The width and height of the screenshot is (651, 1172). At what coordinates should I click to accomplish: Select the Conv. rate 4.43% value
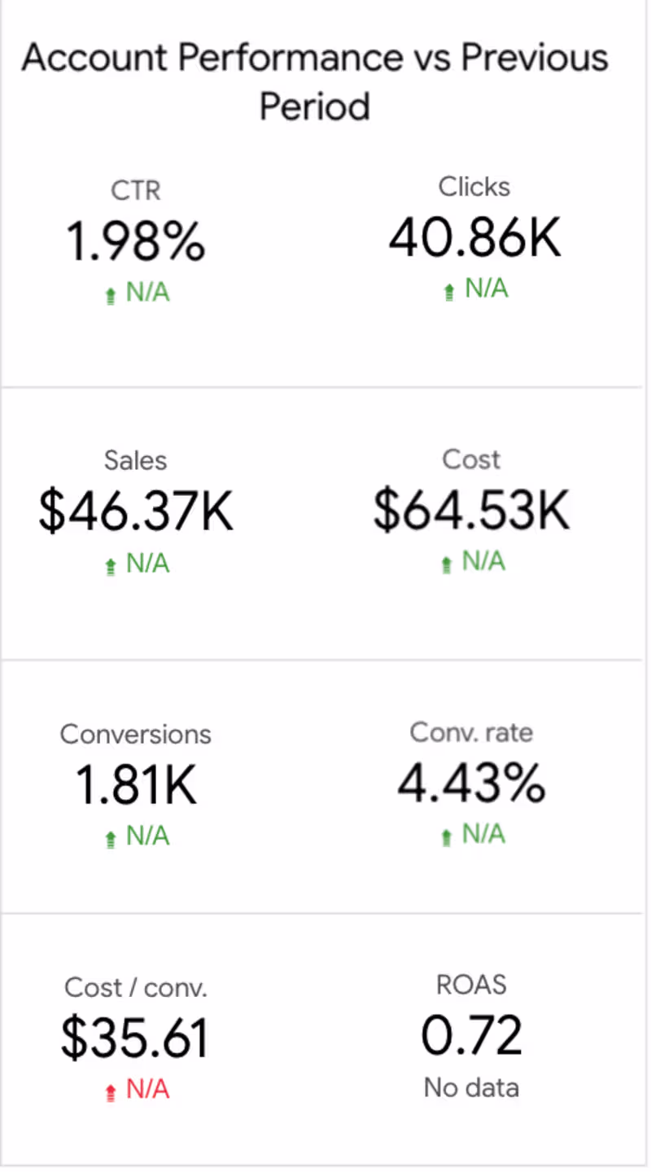coord(471,783)
